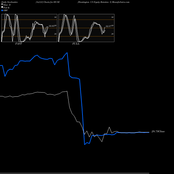Select the 'Slow D' legend label
This screenshot has width=174, height=174.
(7, 5)
